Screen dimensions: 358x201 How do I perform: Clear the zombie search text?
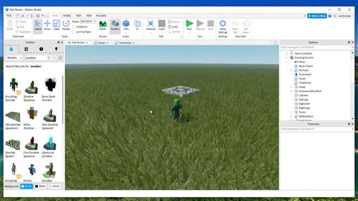coord(49,58)
